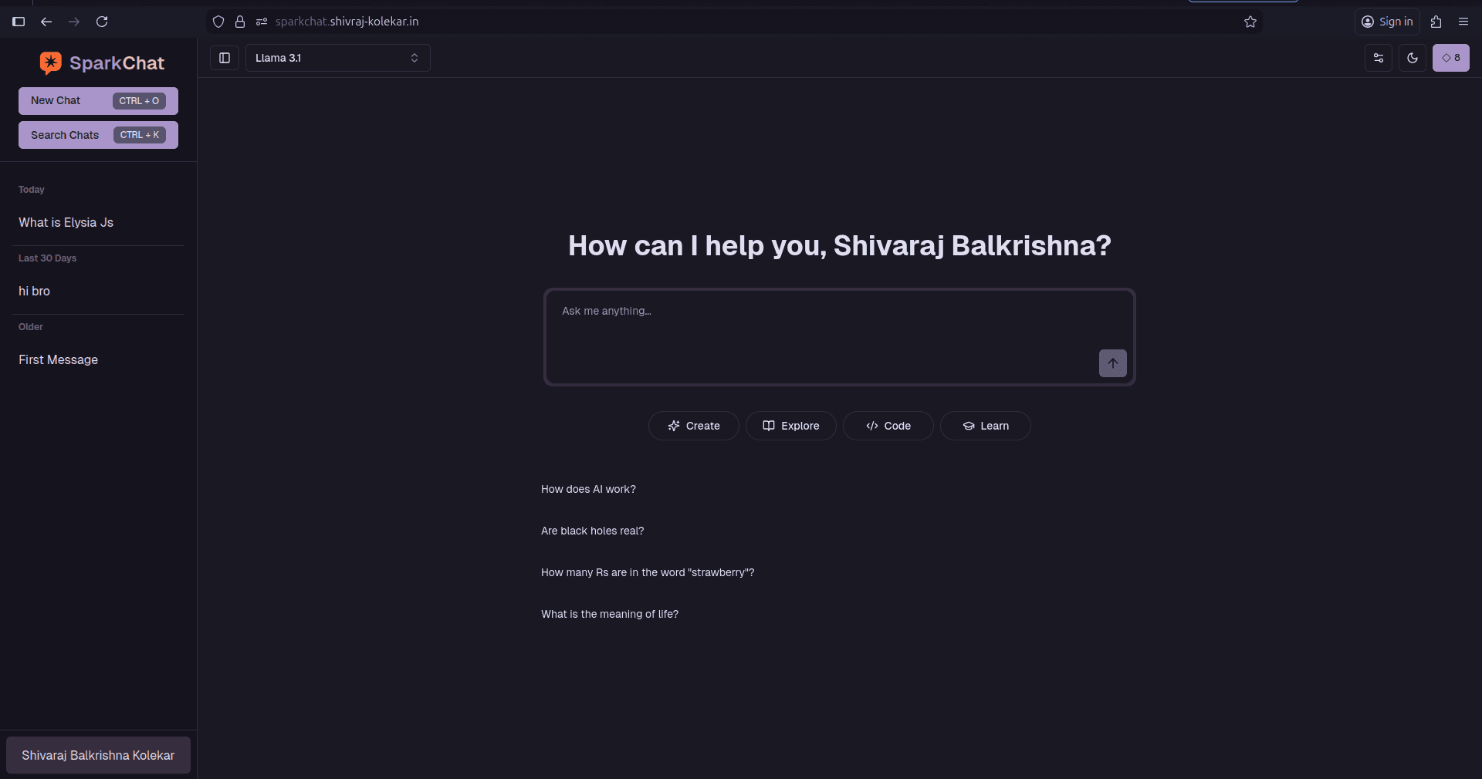The height and width of the screenshot is (779, 1482).
Task: Open the browser extensions icon
Action: (1436, 22)
